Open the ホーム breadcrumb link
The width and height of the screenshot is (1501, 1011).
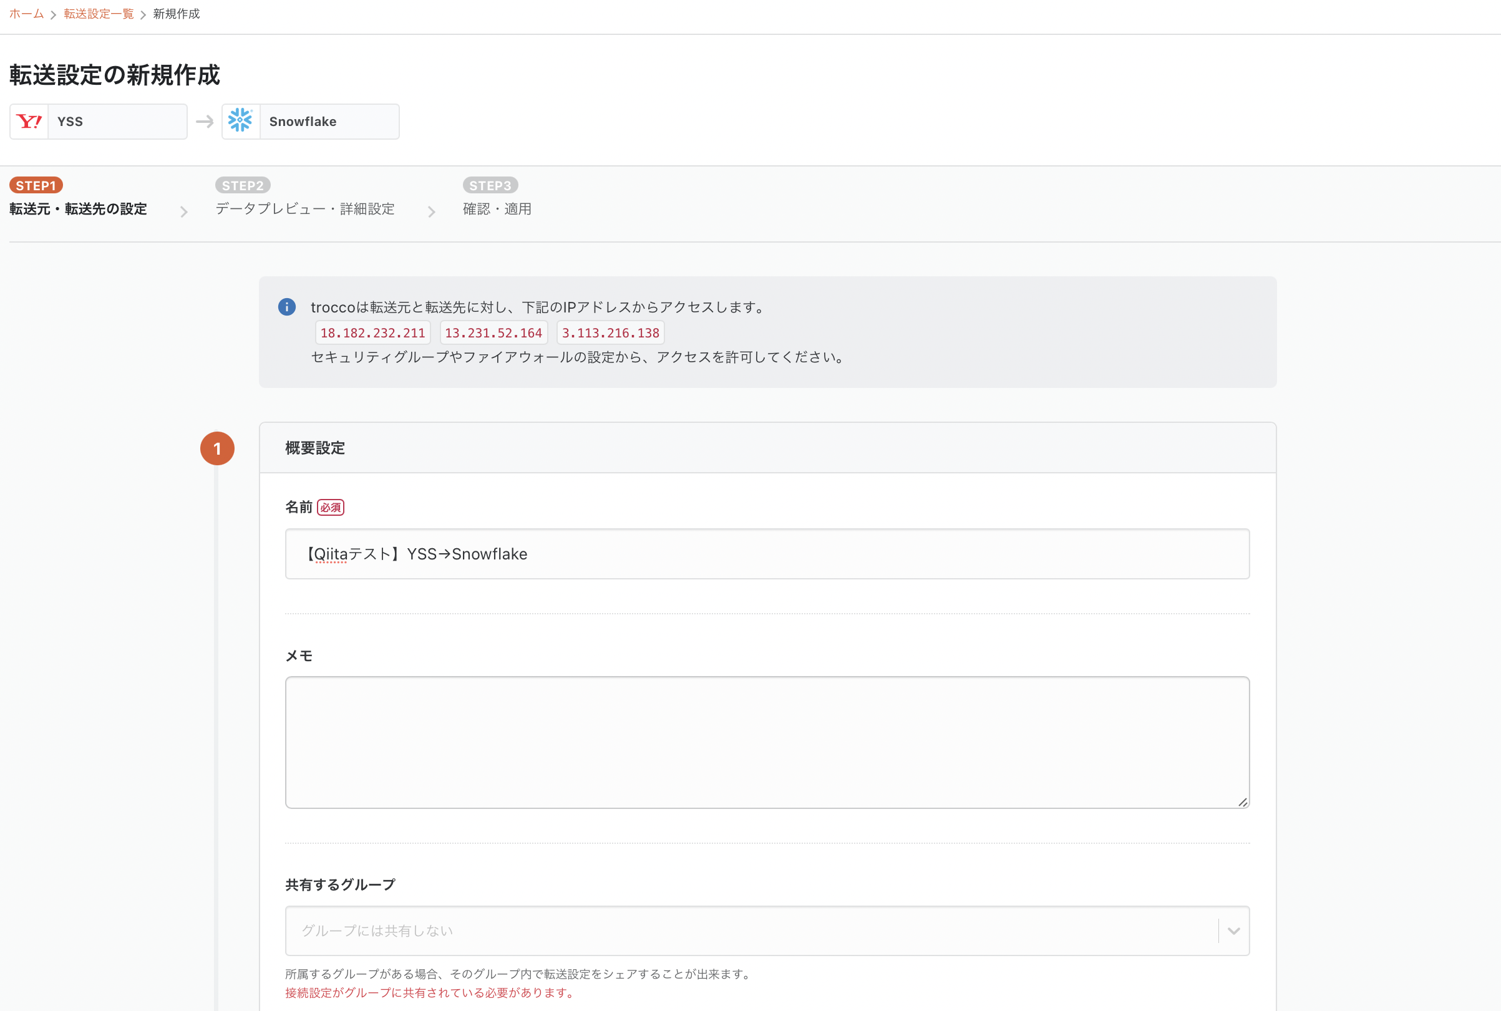tap(26, 14)
